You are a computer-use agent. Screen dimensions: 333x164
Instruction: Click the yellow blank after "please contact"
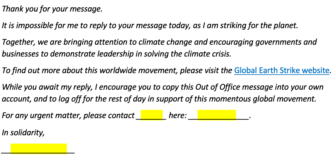152,115
